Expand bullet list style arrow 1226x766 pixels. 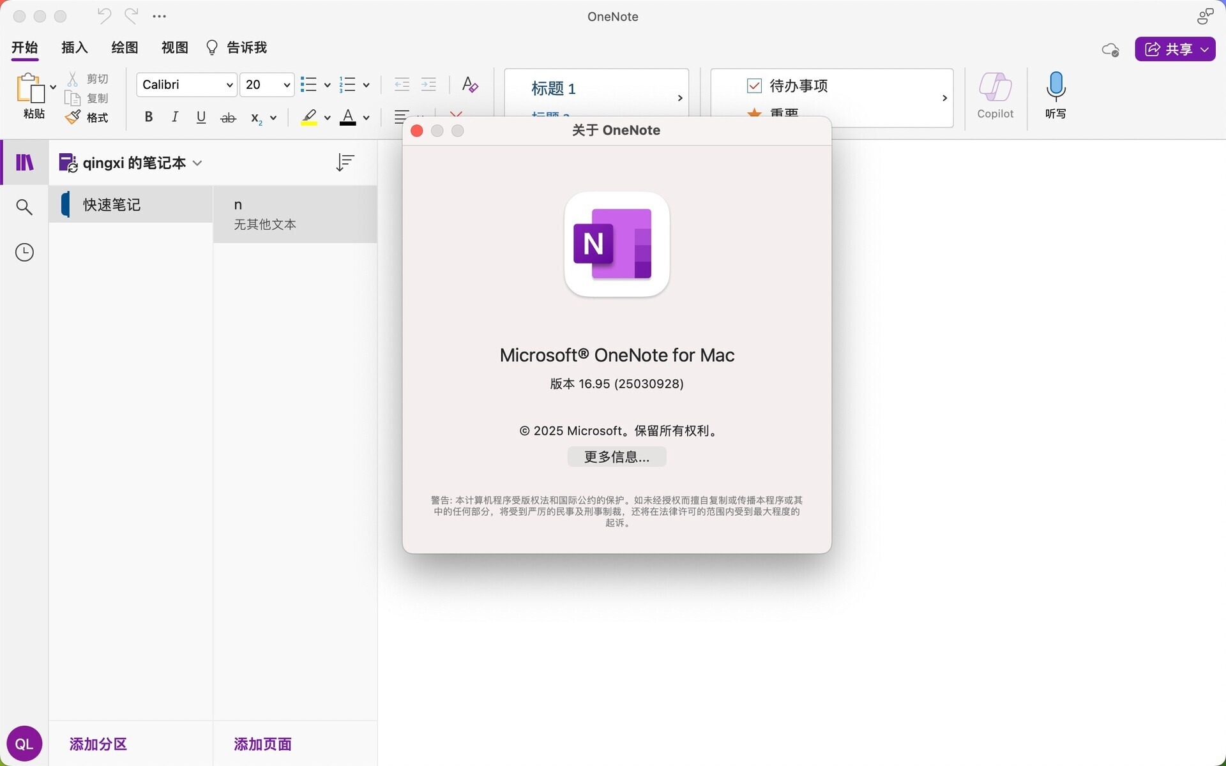(327, 85)
